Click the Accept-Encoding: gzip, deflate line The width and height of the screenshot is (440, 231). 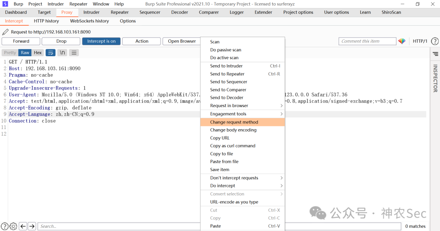(50, 108)
